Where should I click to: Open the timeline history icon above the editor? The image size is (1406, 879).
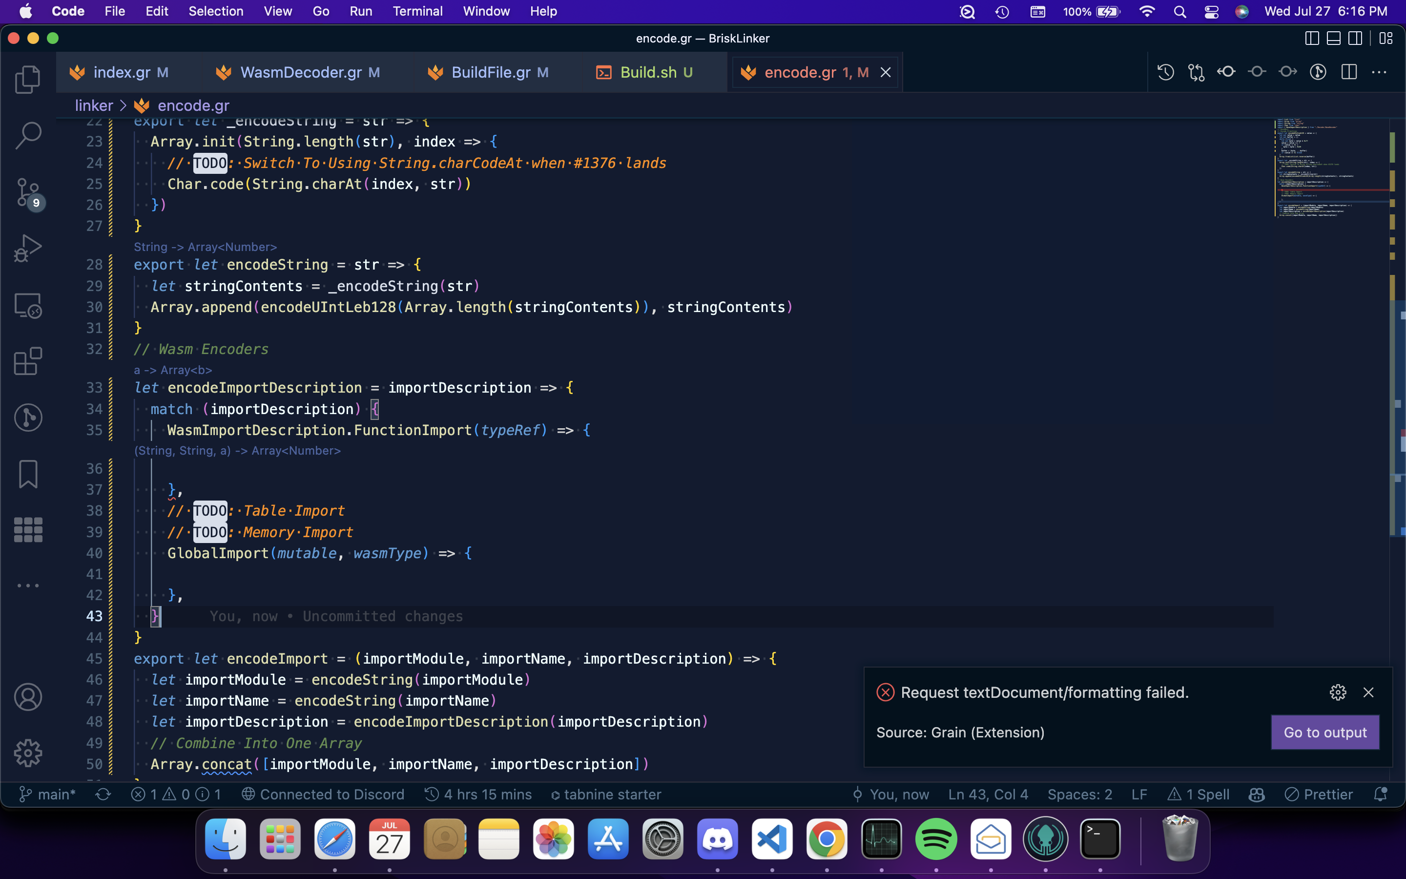(x=1166, y=71)
